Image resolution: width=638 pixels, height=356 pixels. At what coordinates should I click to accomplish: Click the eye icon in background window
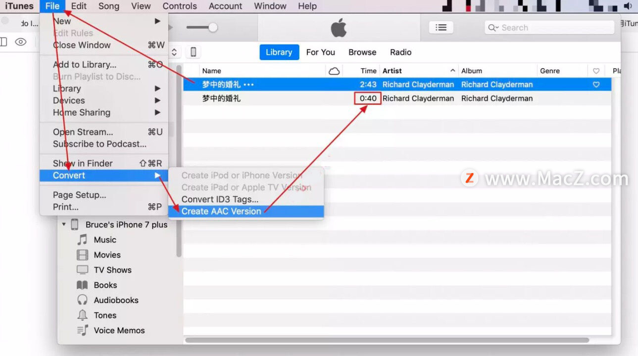pos(20,42)
